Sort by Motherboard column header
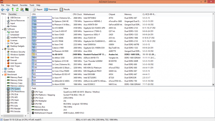 coord(95,14)
